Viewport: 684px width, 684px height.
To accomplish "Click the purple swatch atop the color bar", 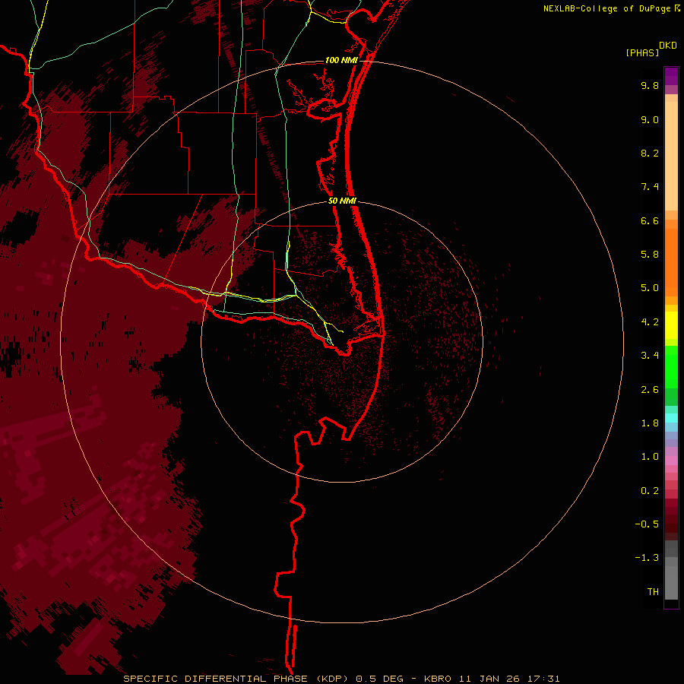I will (x=671, y=76).
